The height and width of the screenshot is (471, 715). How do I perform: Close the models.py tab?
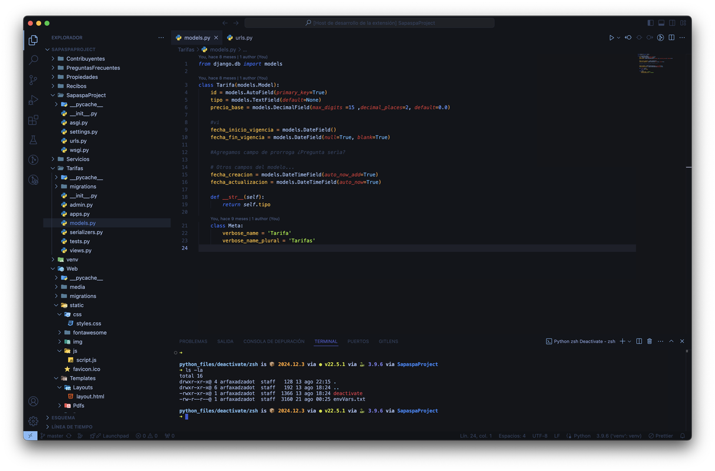216,38
